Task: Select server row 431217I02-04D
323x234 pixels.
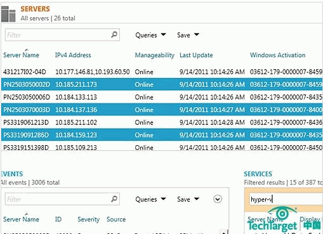Action: (x=162, y=72)
